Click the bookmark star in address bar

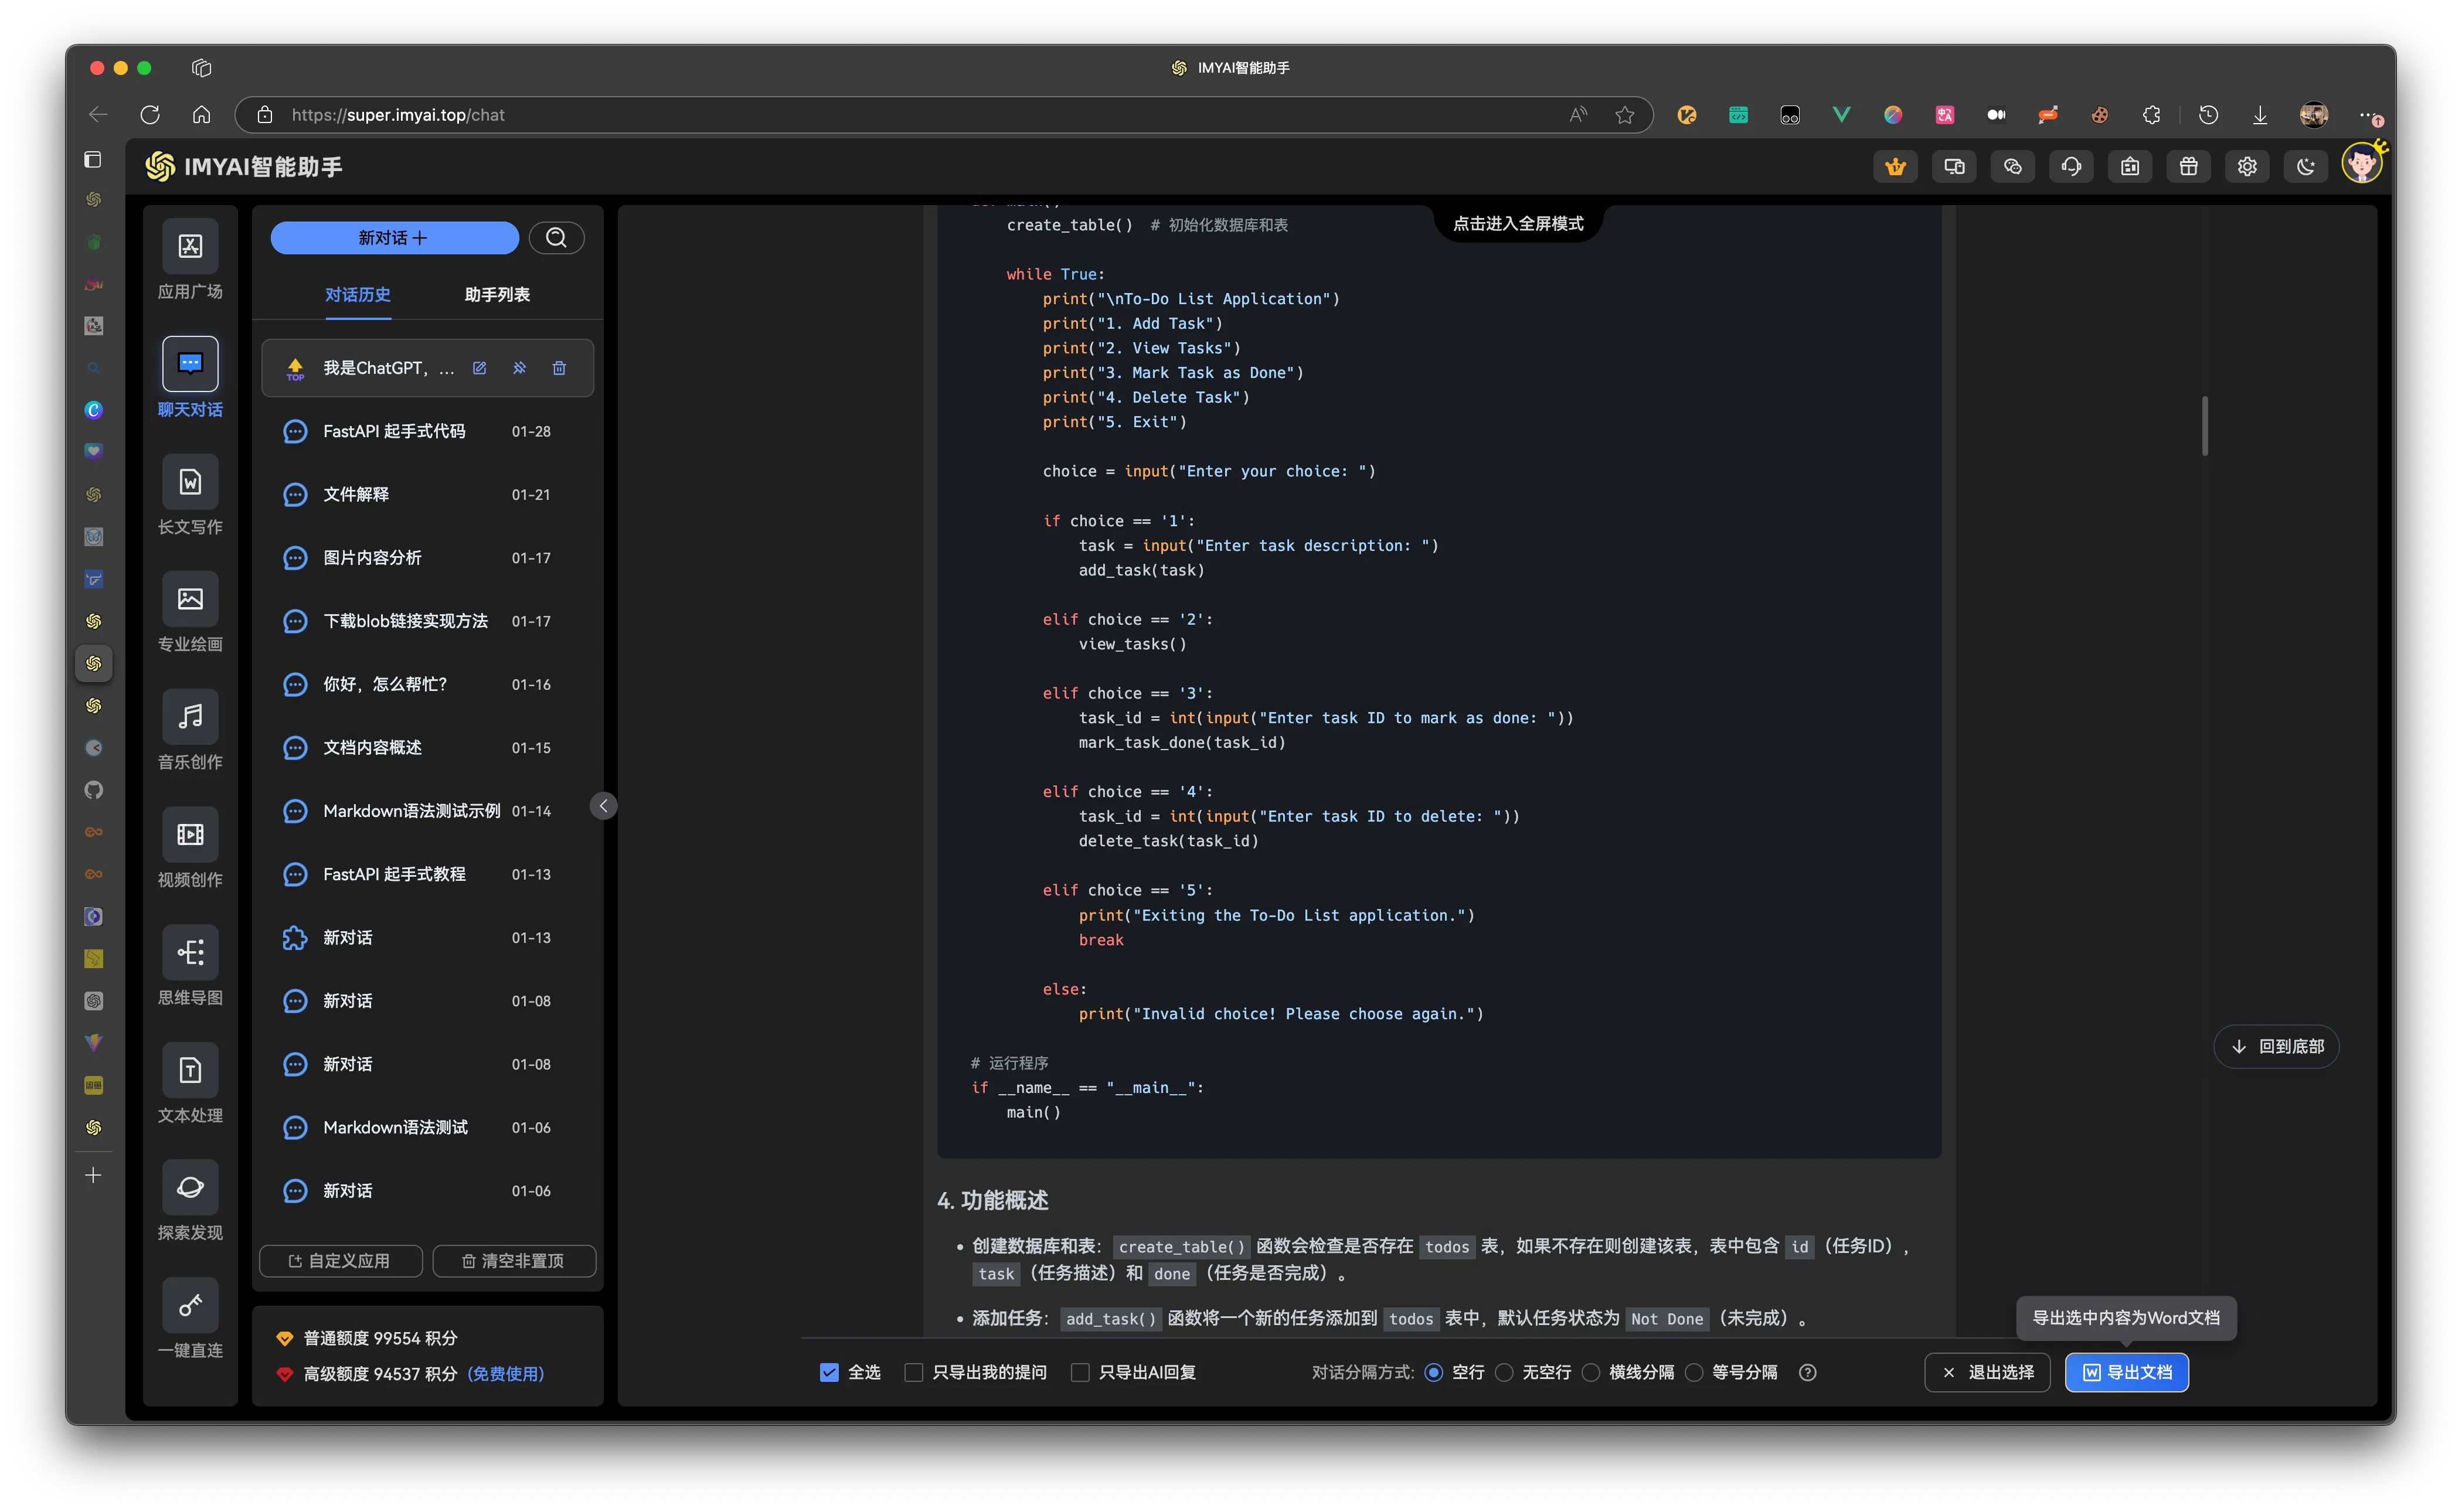[1624, 115]
